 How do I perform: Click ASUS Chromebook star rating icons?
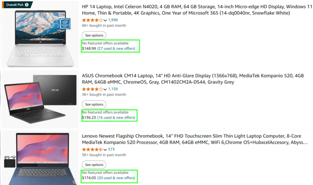click(92, 89)
